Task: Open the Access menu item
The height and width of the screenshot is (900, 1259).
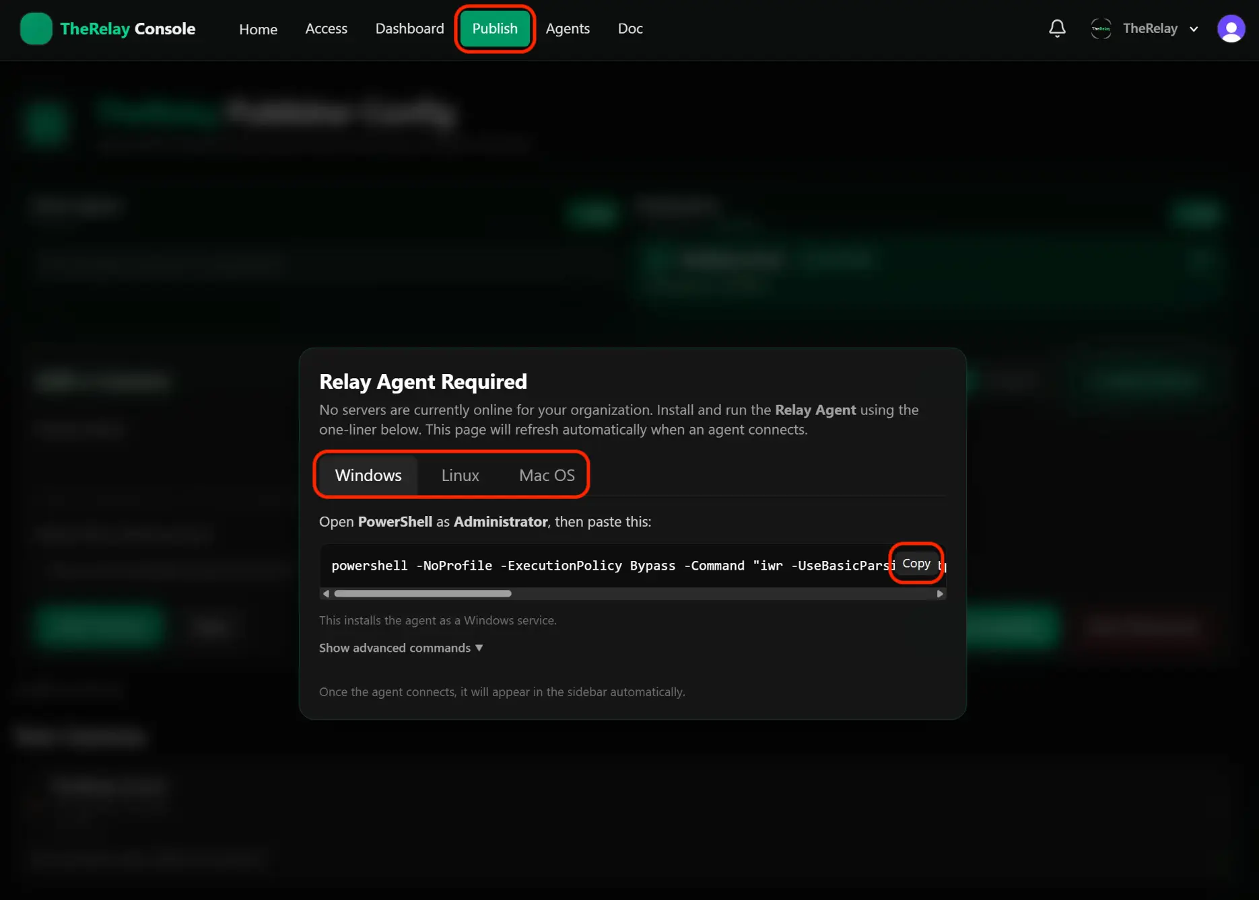Action: point(326,29)
